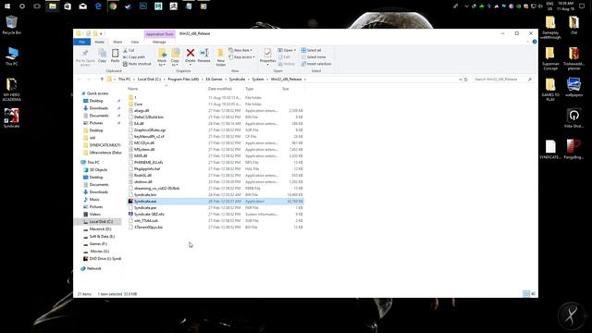Image resolution: width=592 pixels, height=333 pixels.
Task: Open Videos in the navigation pane
Action: [94, 214]
